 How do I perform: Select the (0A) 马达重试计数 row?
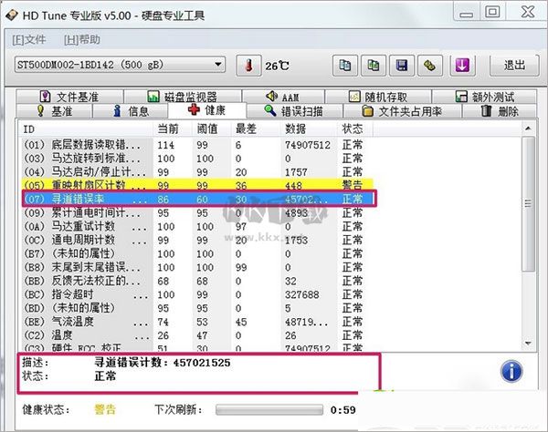point(197,226)
